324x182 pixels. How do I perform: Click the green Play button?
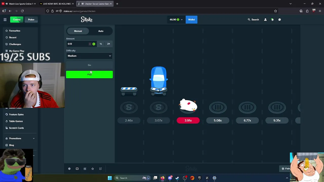89,74
